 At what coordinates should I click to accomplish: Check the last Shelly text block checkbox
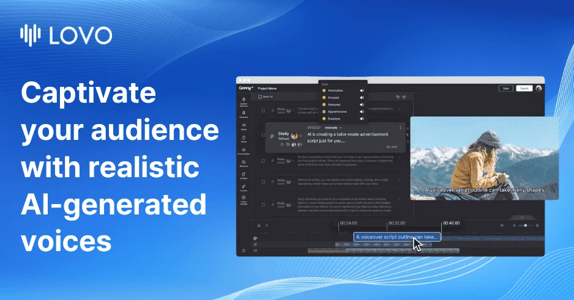click(263, 205)
